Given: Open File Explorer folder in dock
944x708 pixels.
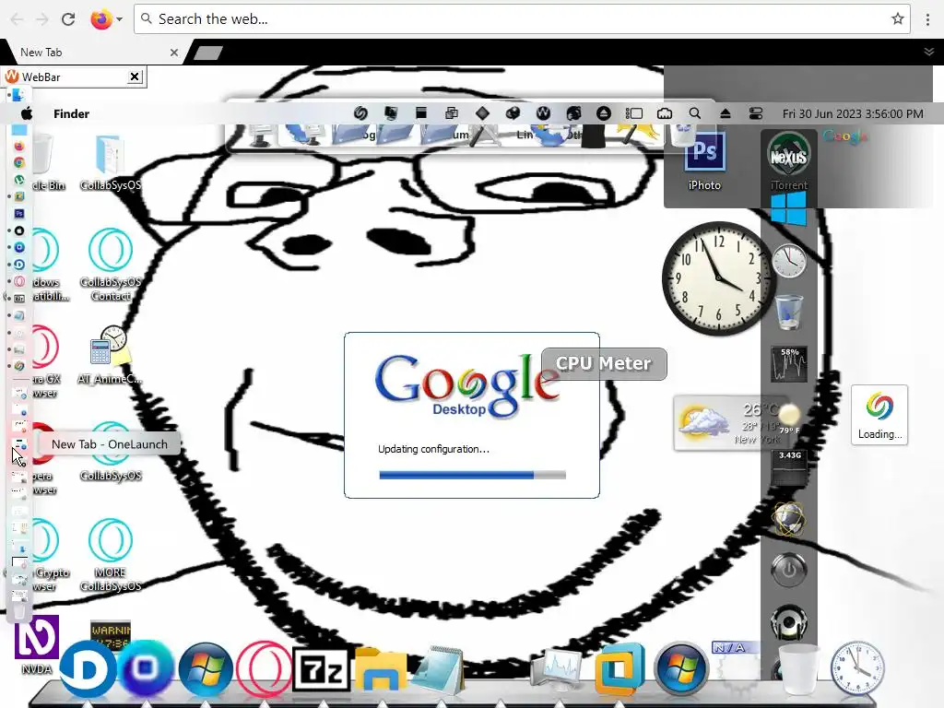Looking at the screenshot, I should point(381,668).
